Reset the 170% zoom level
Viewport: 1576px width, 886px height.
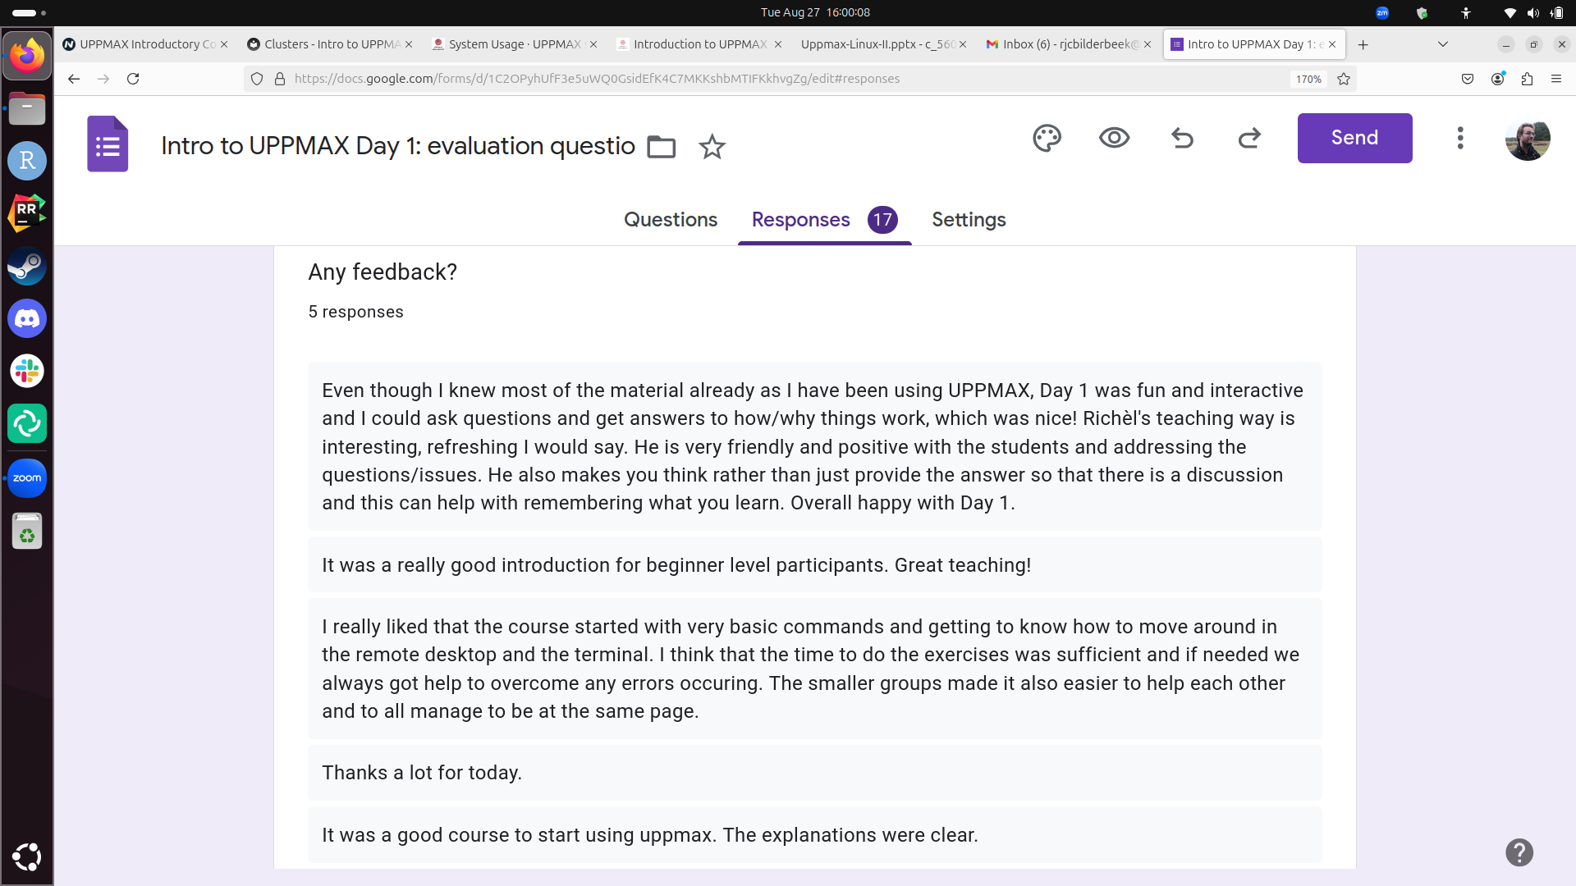point(1308,79)
